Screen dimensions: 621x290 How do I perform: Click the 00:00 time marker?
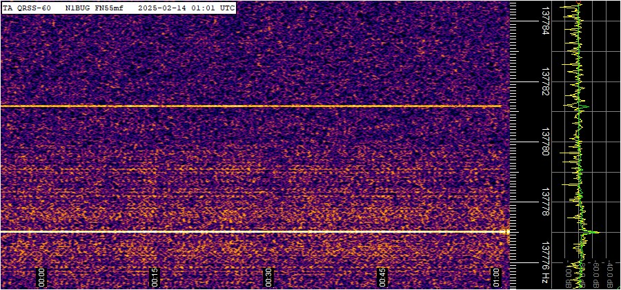[x=41, y=277]
